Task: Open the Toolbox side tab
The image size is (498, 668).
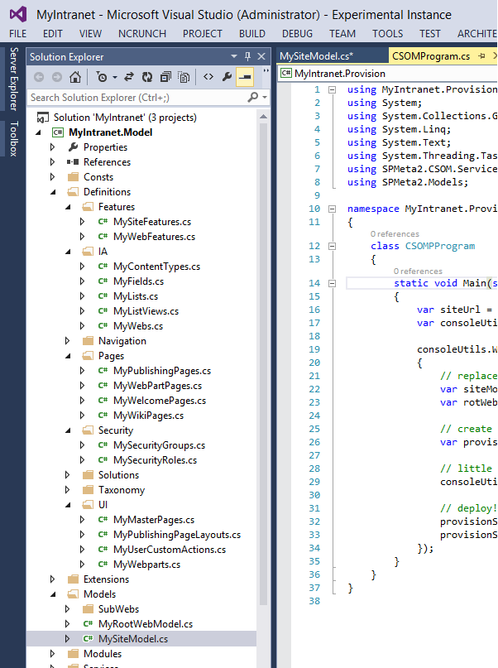Action: [13, 138]
